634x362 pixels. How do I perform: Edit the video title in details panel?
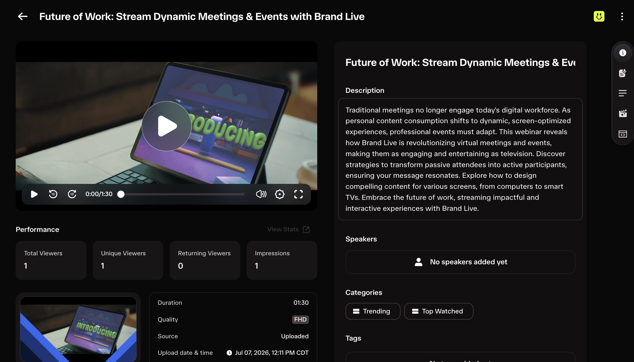coord(460,62)
